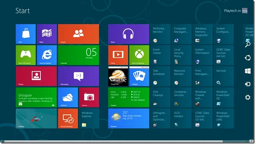The image size is (255, 144).
Task: Open the Messaging tile
Action: [78, 76]
